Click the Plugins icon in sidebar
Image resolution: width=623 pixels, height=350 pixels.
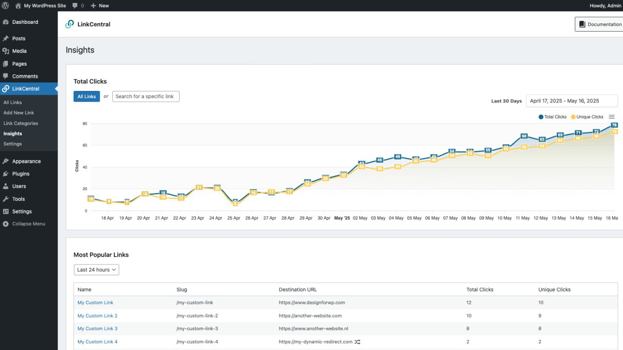(6, 174)
